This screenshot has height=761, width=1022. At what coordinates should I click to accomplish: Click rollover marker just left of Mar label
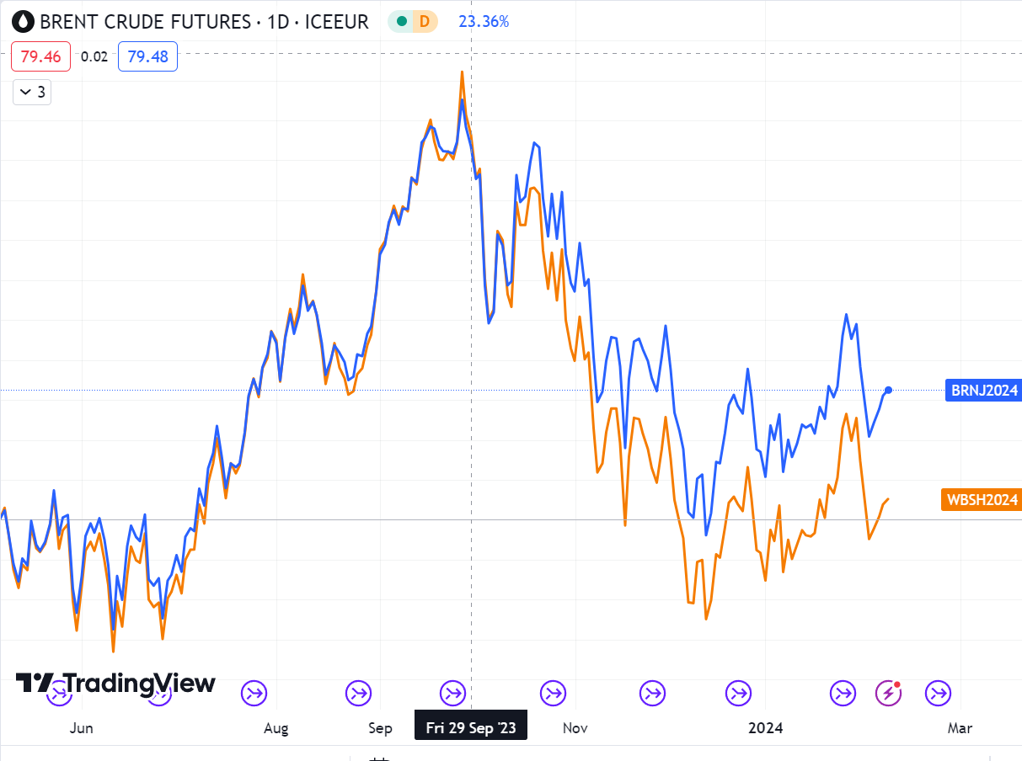tap(938, 693)
